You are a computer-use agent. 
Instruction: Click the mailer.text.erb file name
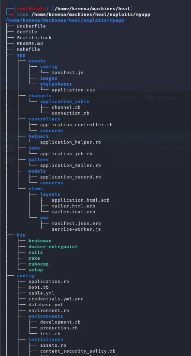[x=73, y=212]
